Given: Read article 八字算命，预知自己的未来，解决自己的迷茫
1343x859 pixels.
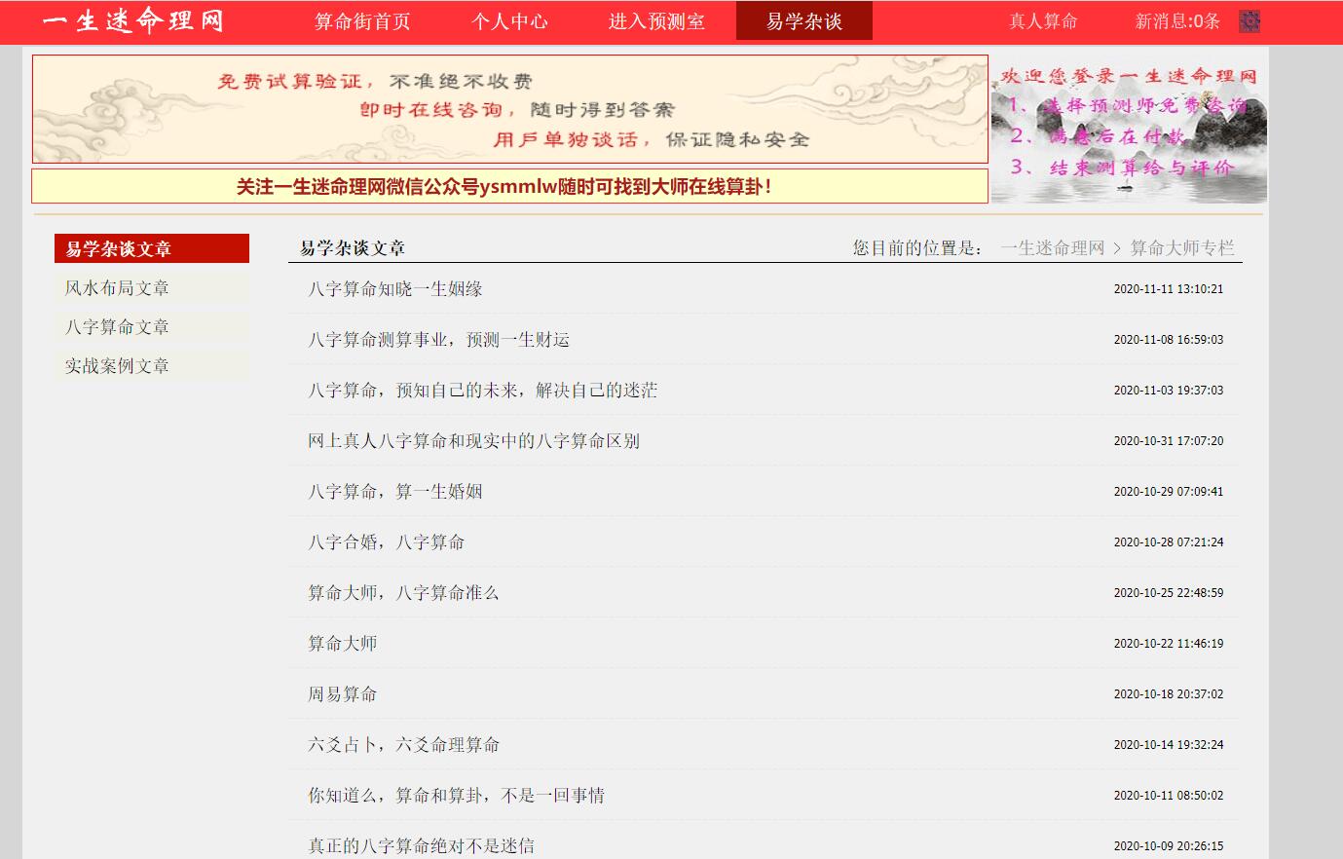Looking at the screenshot, I should 483,390.
